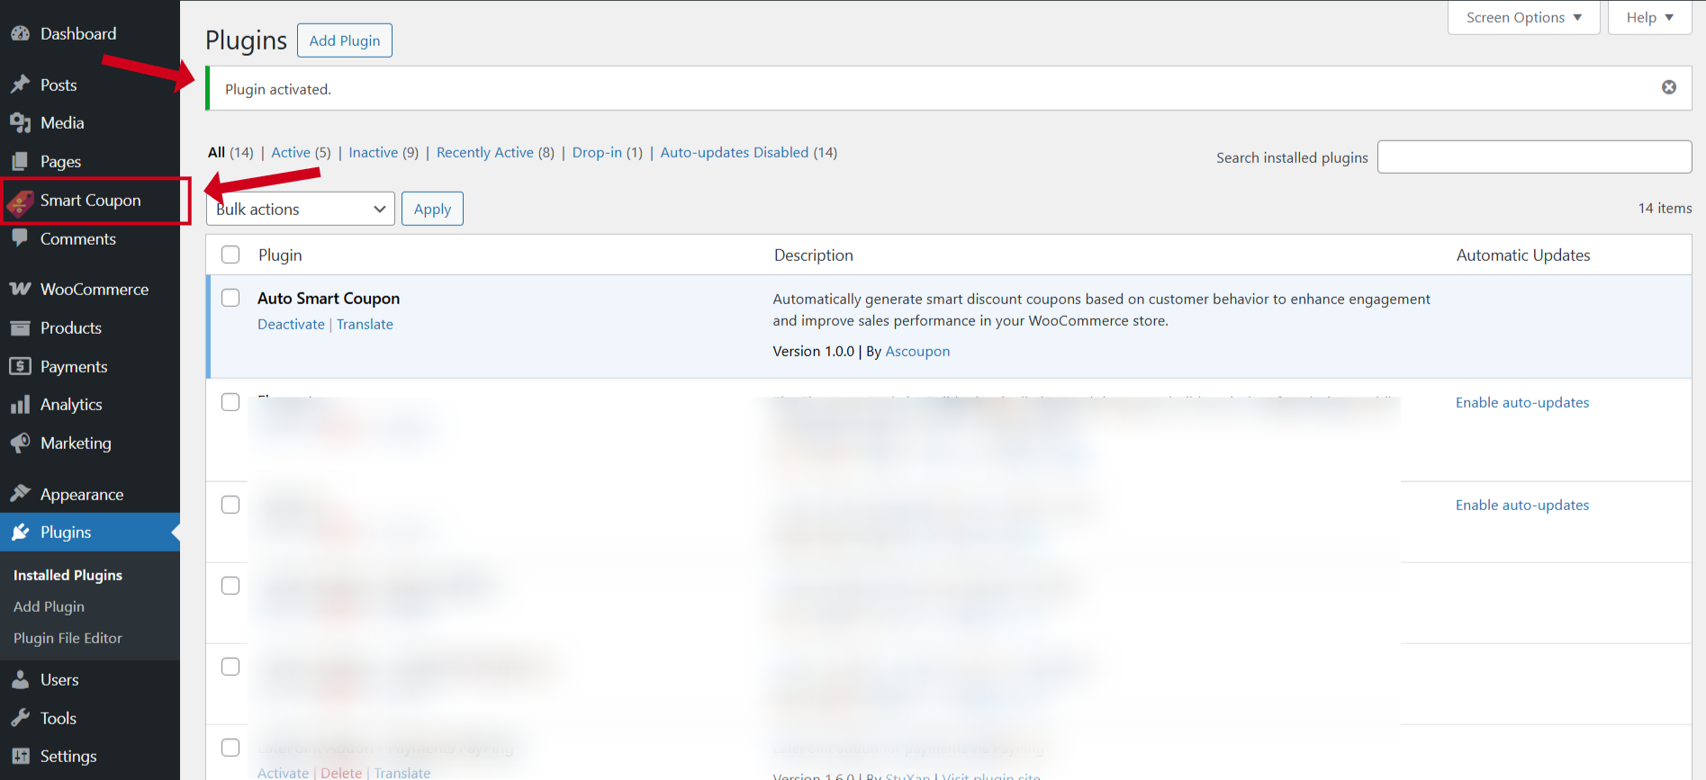The image size is (1706, 780).
Task: Click the Comments bubble icon
Action: point(20,238)
